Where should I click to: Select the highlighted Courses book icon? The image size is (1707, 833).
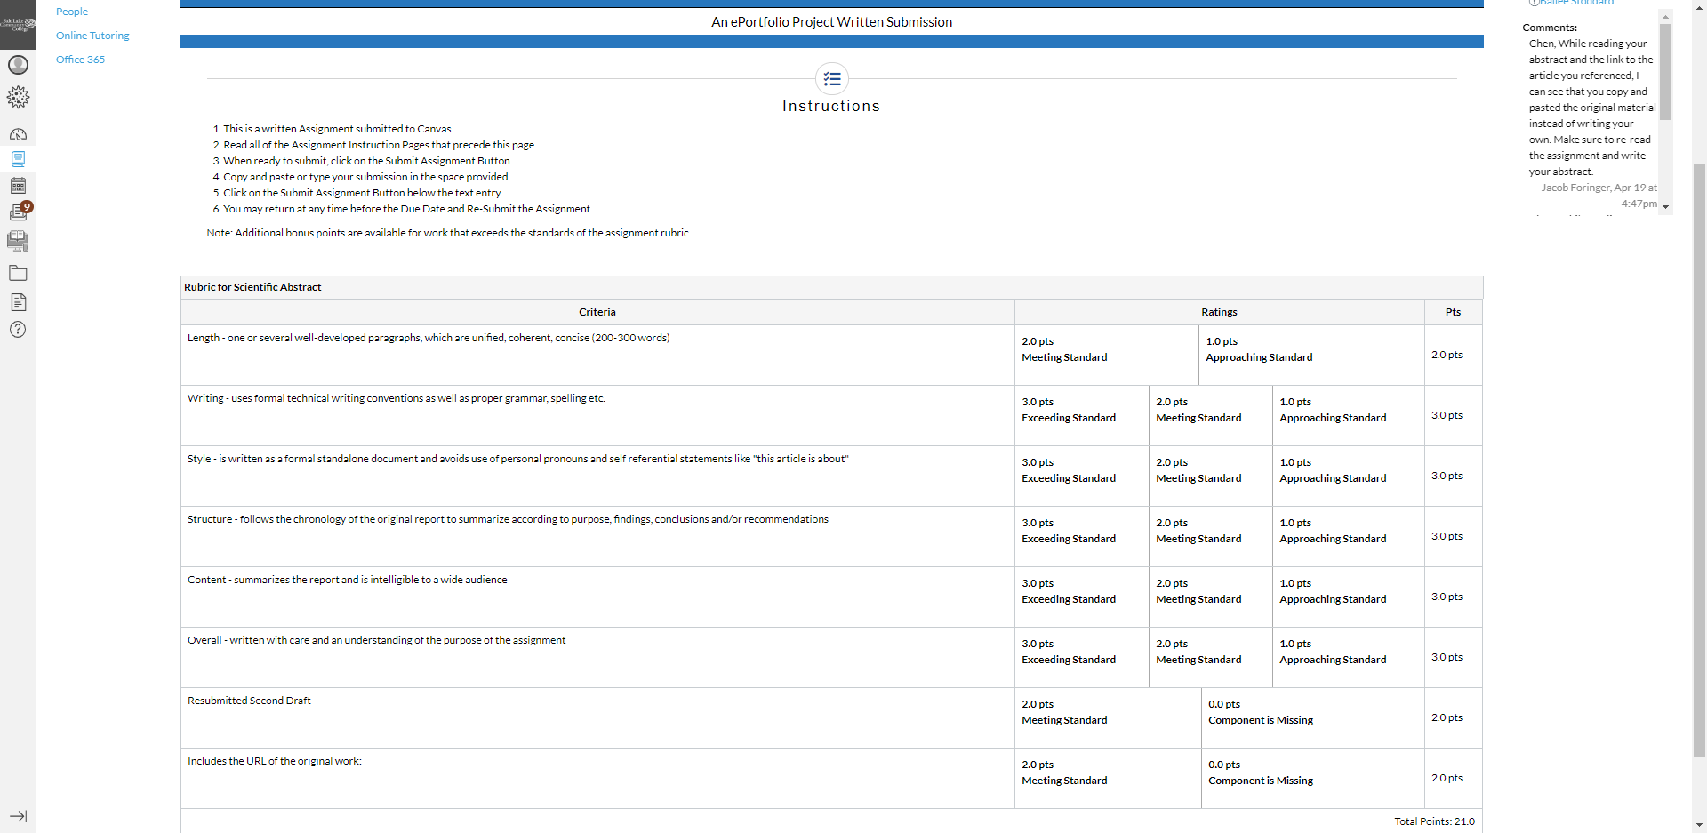18,159
